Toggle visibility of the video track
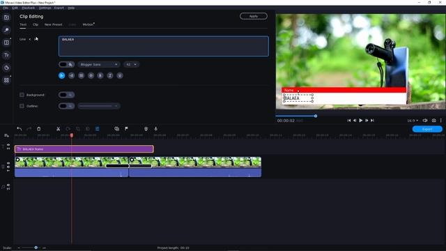 tap(8, 163)
